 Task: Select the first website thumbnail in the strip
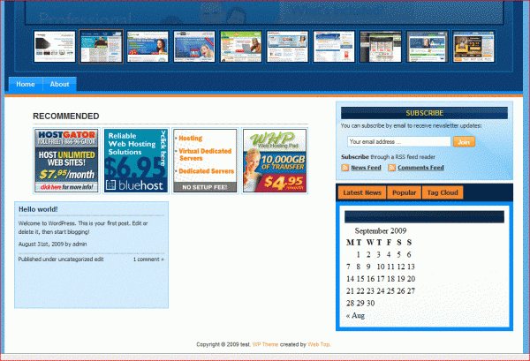point(55,47)
